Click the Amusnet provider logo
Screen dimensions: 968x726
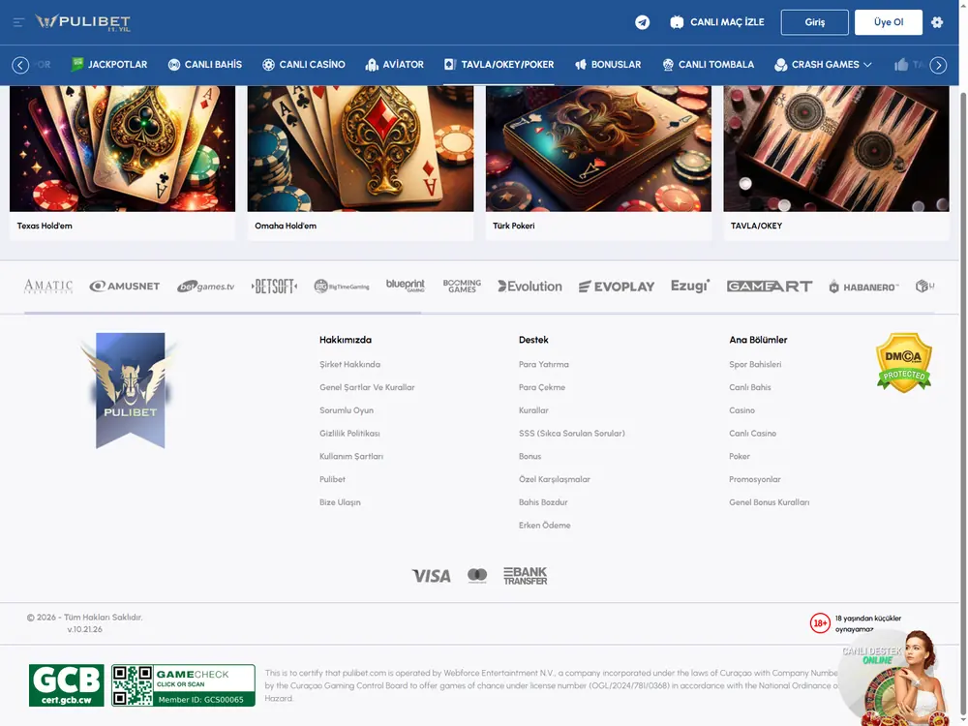click(125, 287)
